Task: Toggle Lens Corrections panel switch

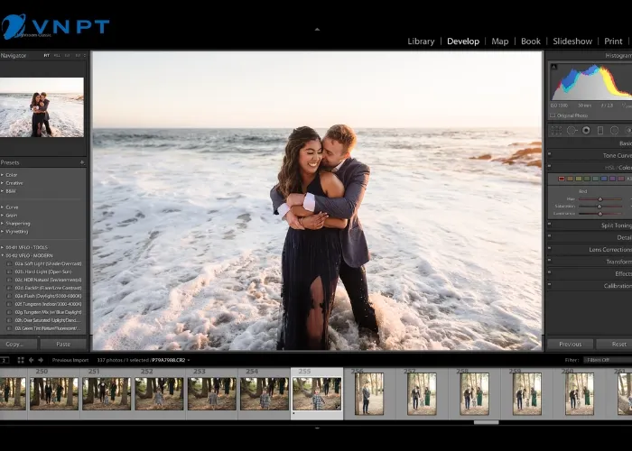Action: coord(549,248)
